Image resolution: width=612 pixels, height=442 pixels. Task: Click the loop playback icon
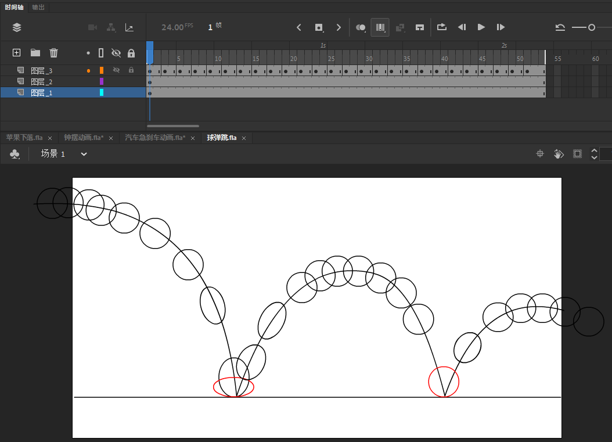coord(441,27)
